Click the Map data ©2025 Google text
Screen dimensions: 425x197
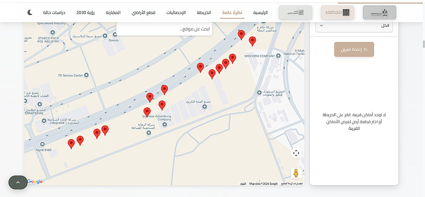click(x=263, y=184)
